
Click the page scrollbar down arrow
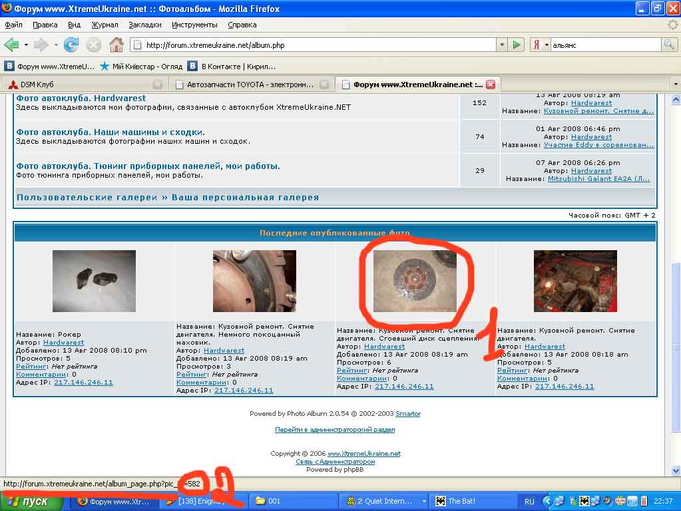pos(676,470)
